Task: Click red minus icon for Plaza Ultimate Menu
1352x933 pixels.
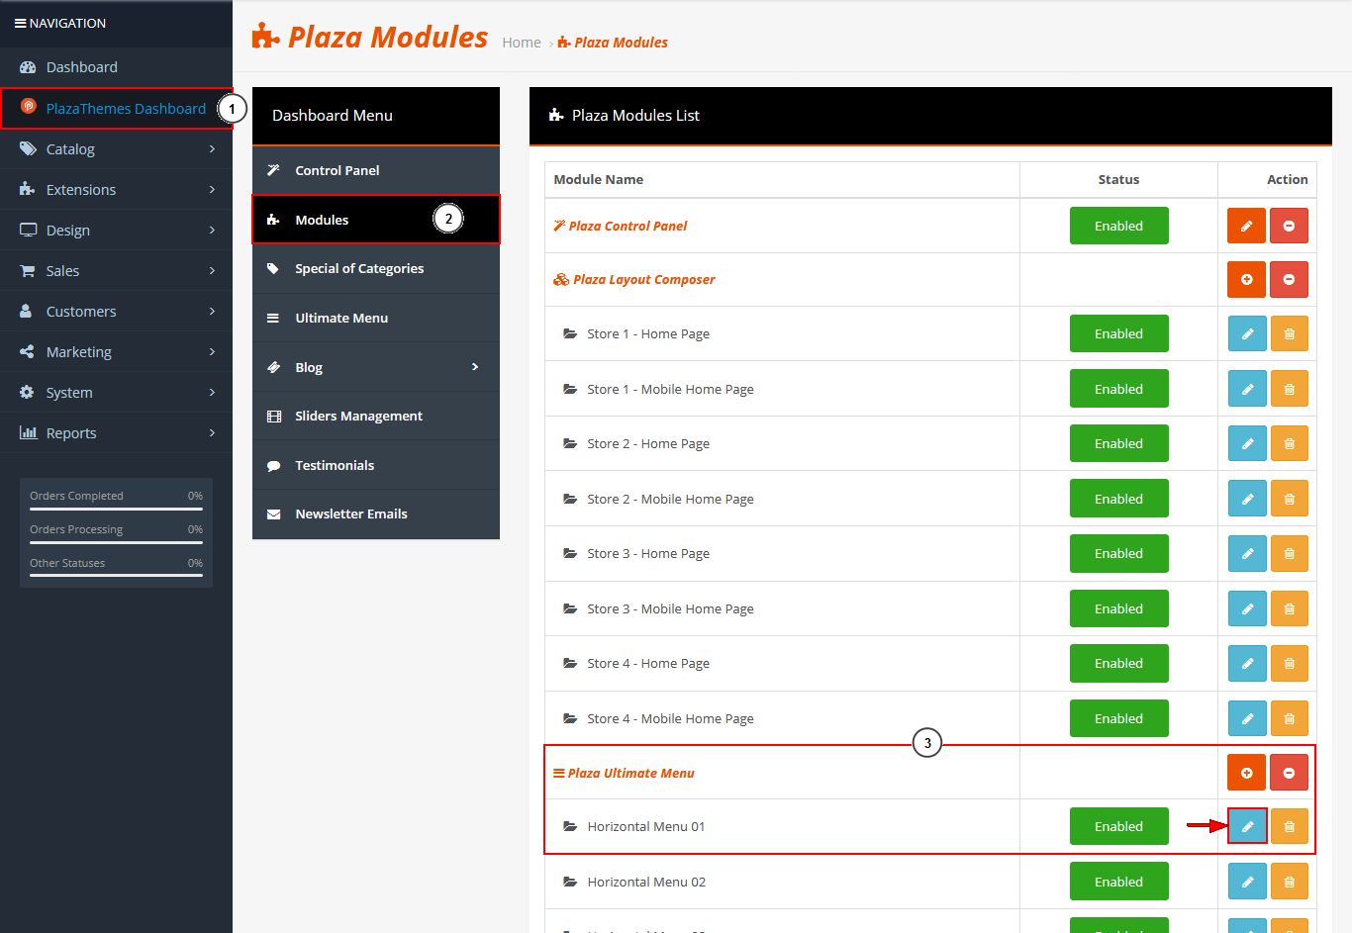Action: 1289,773
